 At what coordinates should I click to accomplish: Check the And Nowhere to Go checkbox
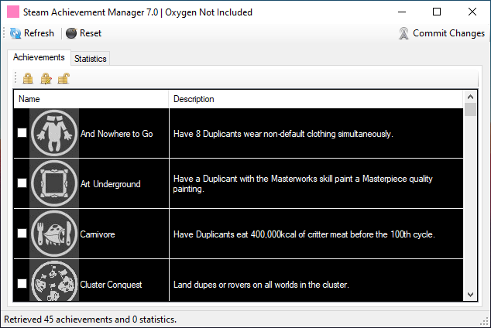(x=22, y=133)
